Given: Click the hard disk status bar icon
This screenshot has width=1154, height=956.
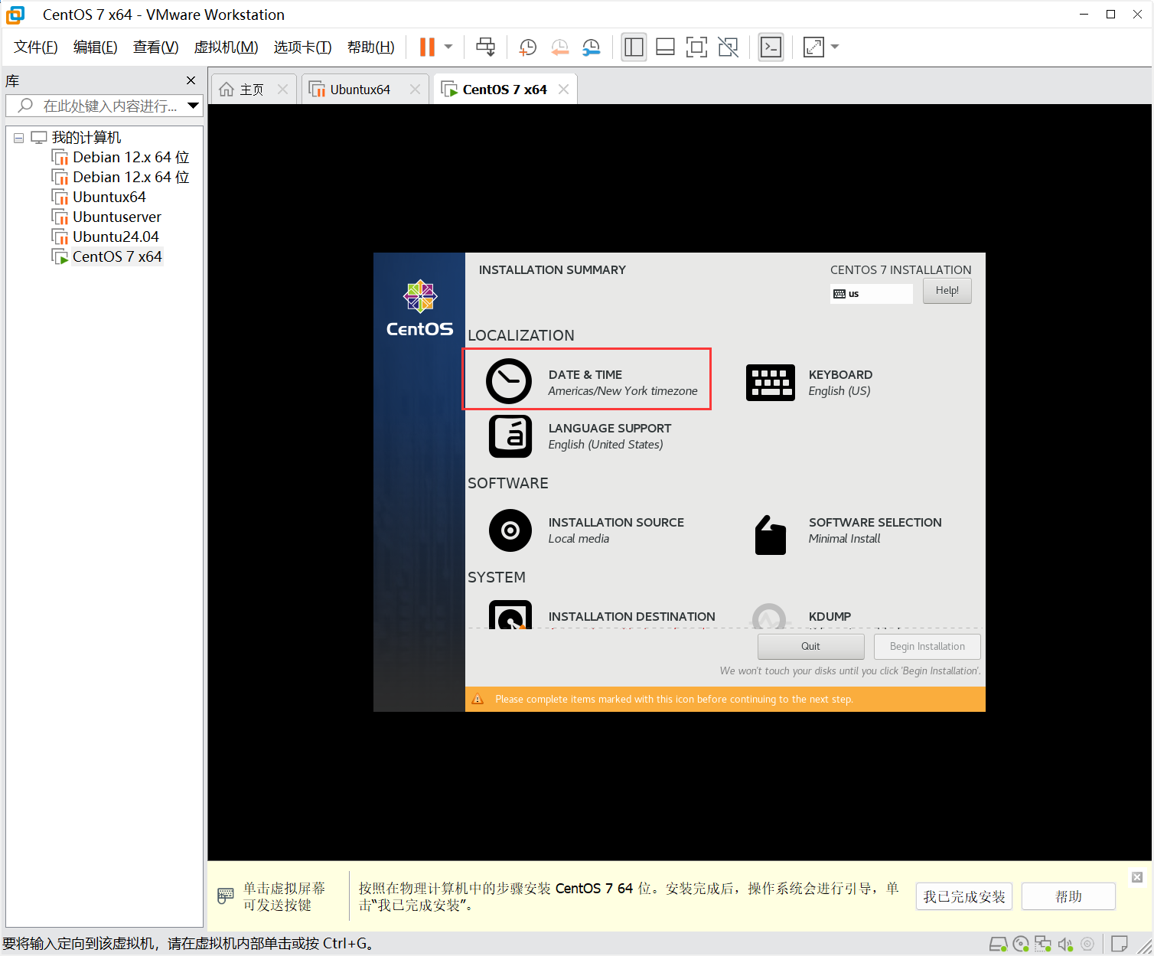Looking at the screenshot, I should coord(999,945).
